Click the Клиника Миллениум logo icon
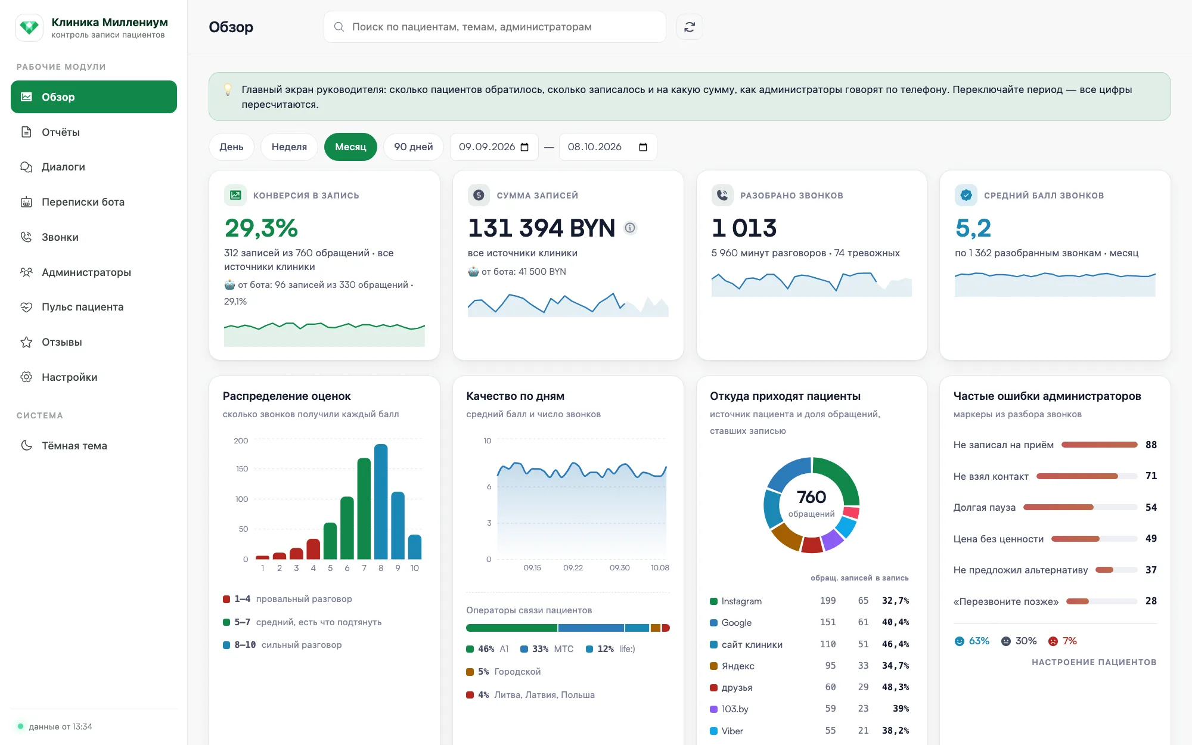The image size is (1192, 745). [29, 27]
